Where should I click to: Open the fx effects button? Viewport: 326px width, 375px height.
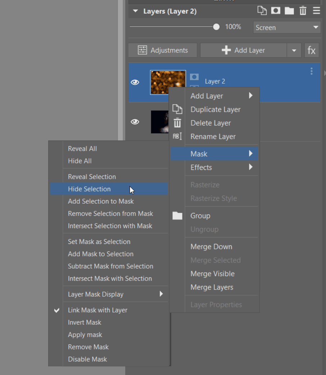311,50
